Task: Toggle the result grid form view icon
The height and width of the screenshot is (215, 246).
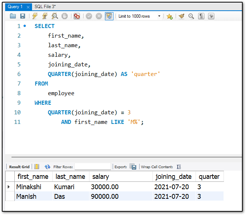Action: point(37,167)
